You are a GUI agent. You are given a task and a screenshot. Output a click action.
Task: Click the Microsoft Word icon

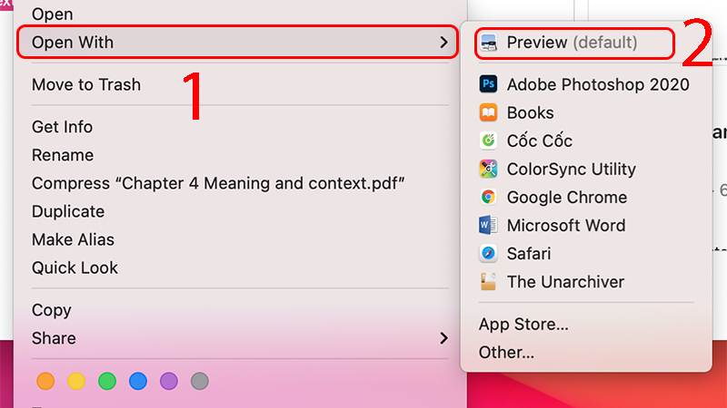pyautogui.click(x=489, y=225)
